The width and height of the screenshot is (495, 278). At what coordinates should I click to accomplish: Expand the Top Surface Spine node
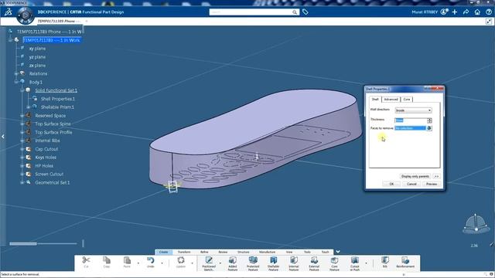point(22,124)
